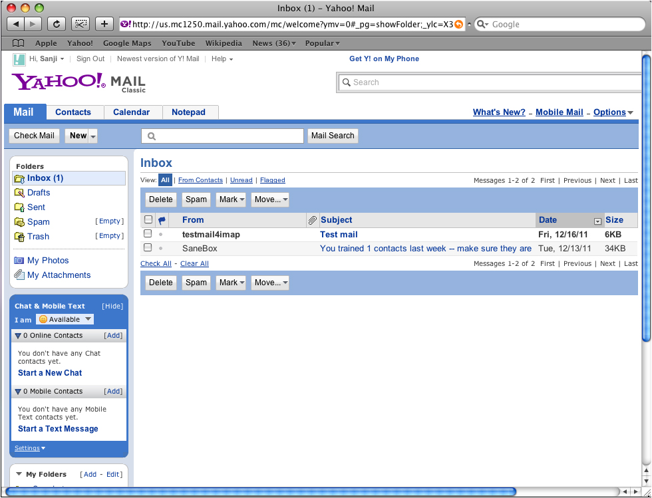
Task: Check the SaneBox message checkbox
Action: [x=148, y=248]
